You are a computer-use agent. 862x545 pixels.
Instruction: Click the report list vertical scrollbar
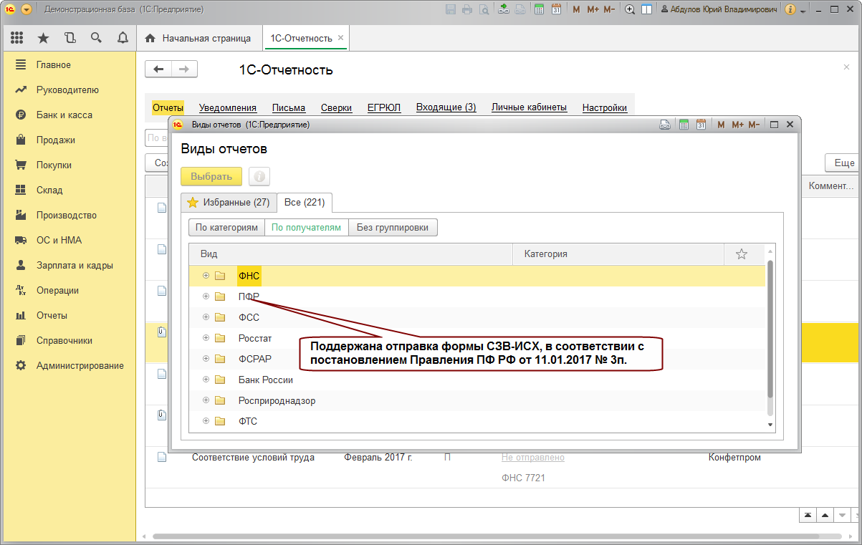point(770,329)
